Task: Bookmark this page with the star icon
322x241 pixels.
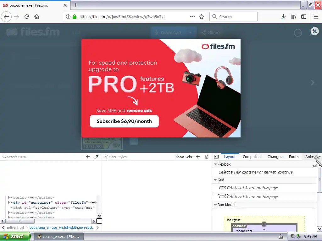Action: pyautogui.click(x=202, y=17)
